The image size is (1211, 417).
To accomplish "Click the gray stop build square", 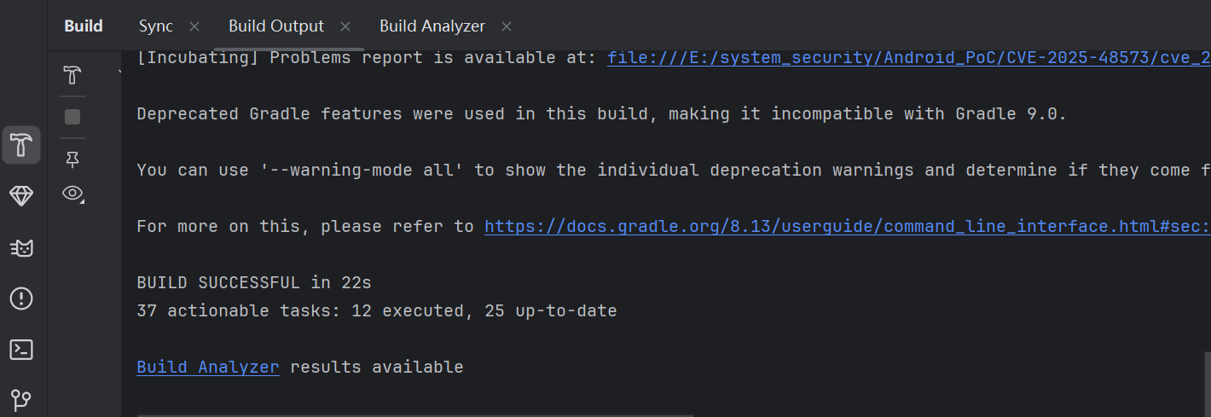I will pyautogui.click(x=72, y=117).
